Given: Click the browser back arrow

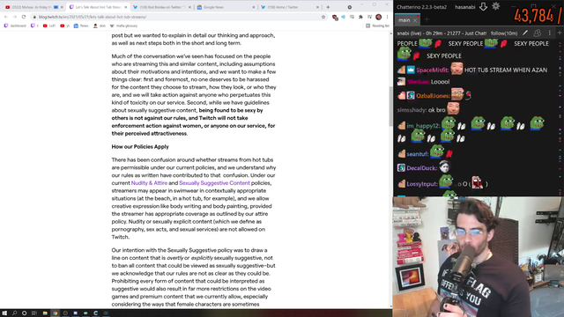Looking at the screenshot, I should click(x=6, y=17).
